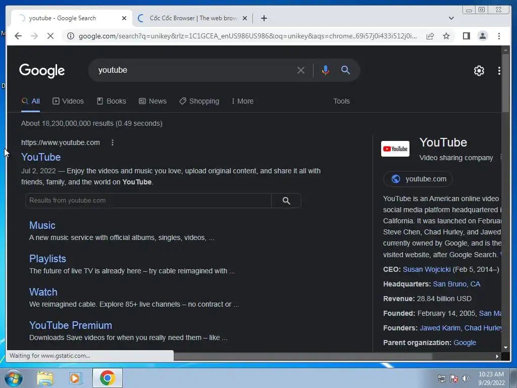
Task: Open the YouTube main result link
Action: pos(41,157)
